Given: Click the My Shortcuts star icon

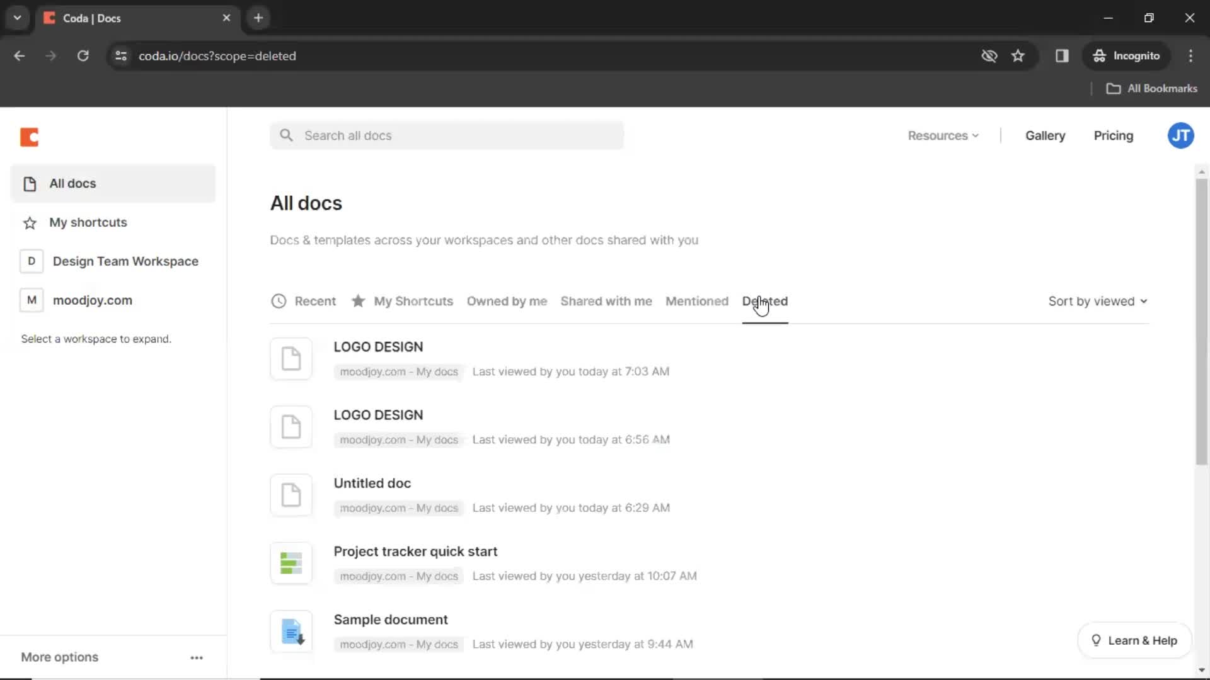Looking at the screenshot, I should tap(357, 300).
